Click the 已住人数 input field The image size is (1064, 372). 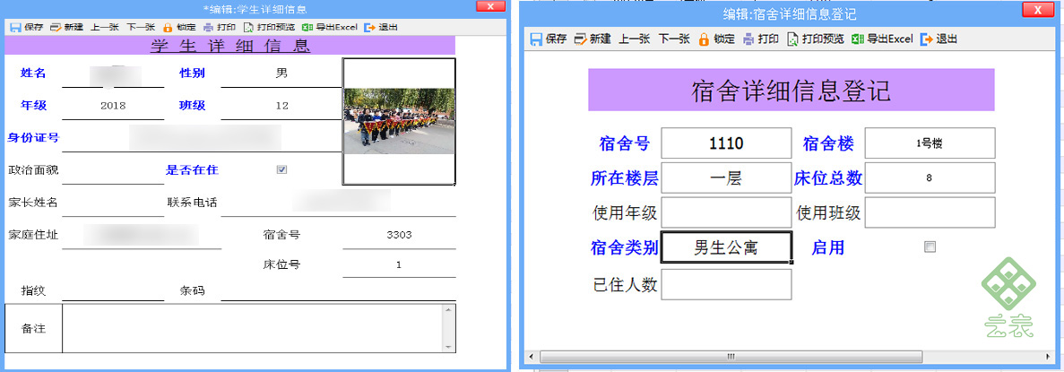point(726,284)
